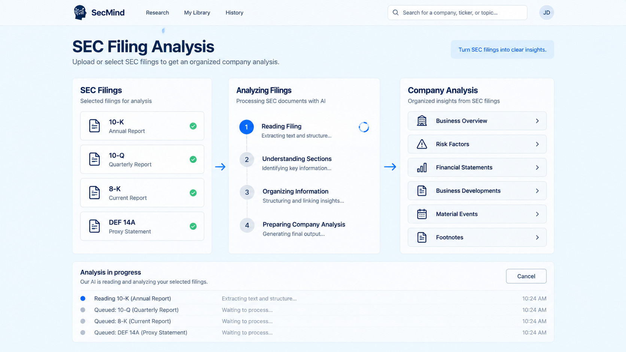This screenshot has height=352, width=626.
Task: Click 'Queued: 8-K (Current Report)' log entry
Action: pos(313,321)
